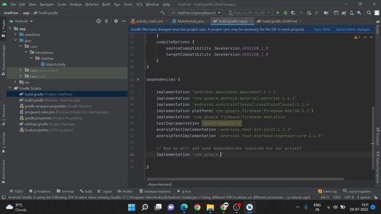Click Collapse All icon in Project panel
The width and height of the screenshot is (381, 214).
pos(107,21)
